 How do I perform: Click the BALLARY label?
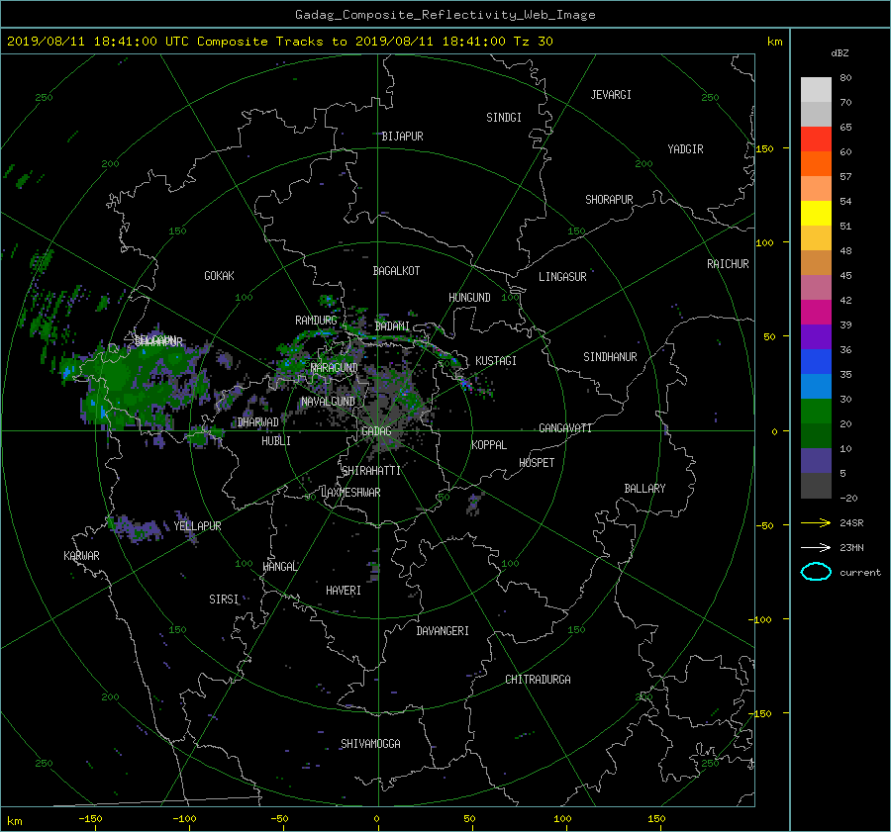[644, 489]
